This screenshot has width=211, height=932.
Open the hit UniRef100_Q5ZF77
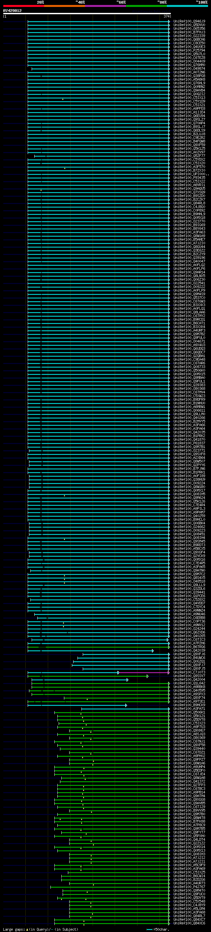[x=189, y=156]
